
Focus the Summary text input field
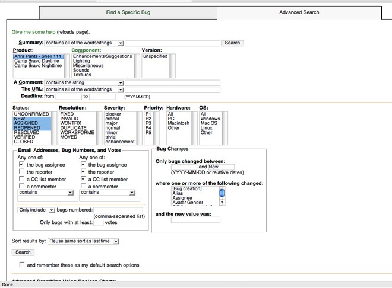pos(172,43)
